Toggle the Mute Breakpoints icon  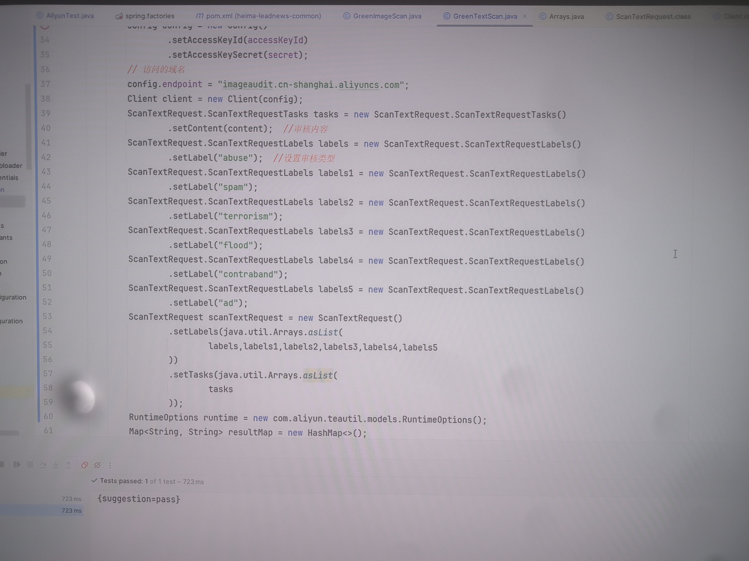tap(98, 465)
